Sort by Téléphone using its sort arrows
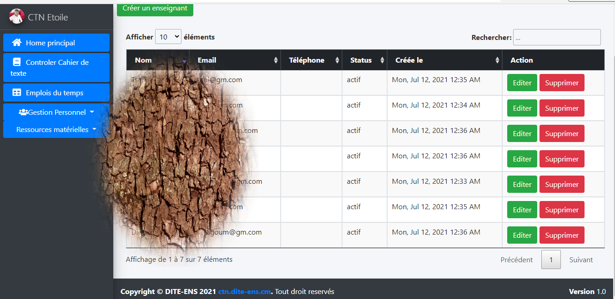The width and height of the screenshot is (615, 299). 337,60
